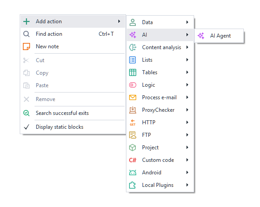Click the Content analysis brain icon
The image size is (260, 207).
(133, 47)
